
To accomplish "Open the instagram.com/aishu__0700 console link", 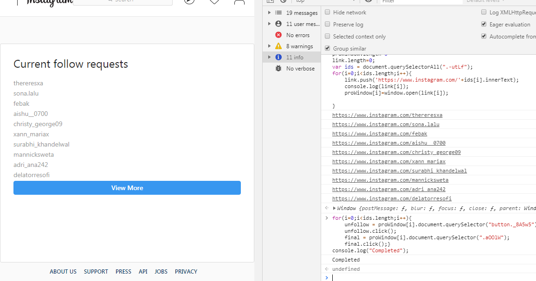I will [x=389, y=143].
